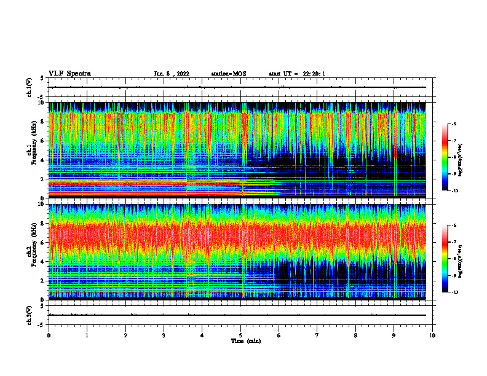Click the time axis tick label '0'
The height and width of the screenshot is (376, 487).
click(49, 335)
